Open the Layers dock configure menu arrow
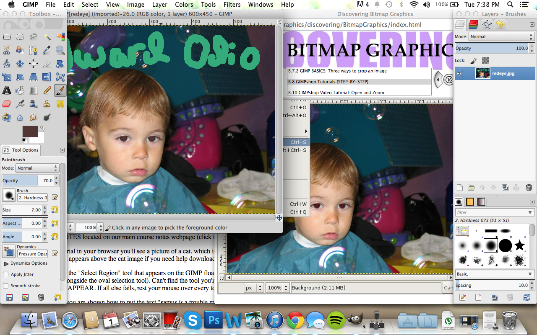The image size is (537, 335). click(x=531, y=24)
